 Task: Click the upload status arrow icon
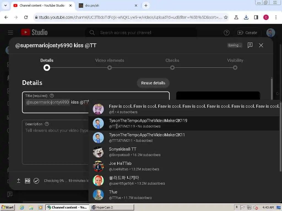click(x=18, y=181)
